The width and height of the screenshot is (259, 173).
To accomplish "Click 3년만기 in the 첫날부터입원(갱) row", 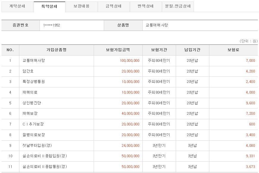I will point(159,146).
